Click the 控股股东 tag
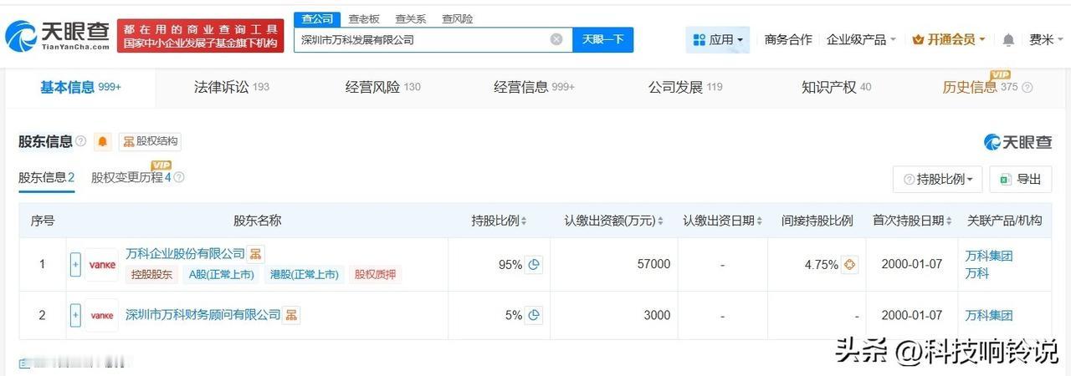 (152, 274)
